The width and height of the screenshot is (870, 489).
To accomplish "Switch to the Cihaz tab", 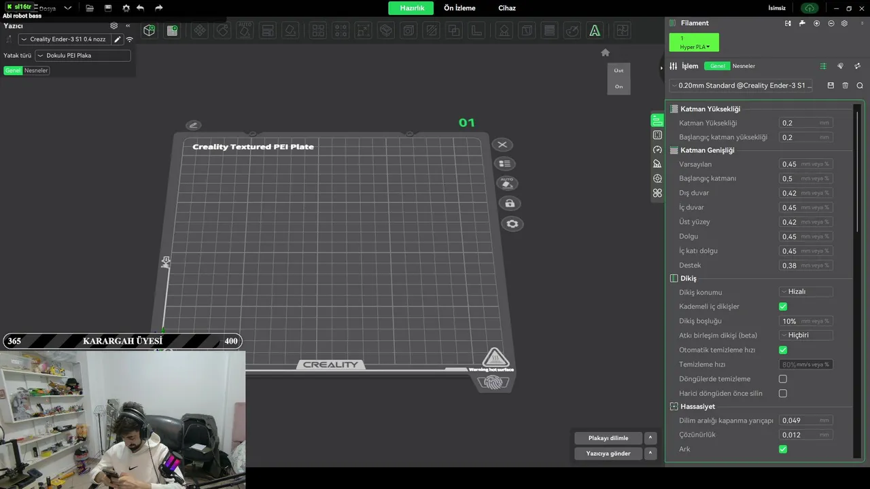I will 507,8.
